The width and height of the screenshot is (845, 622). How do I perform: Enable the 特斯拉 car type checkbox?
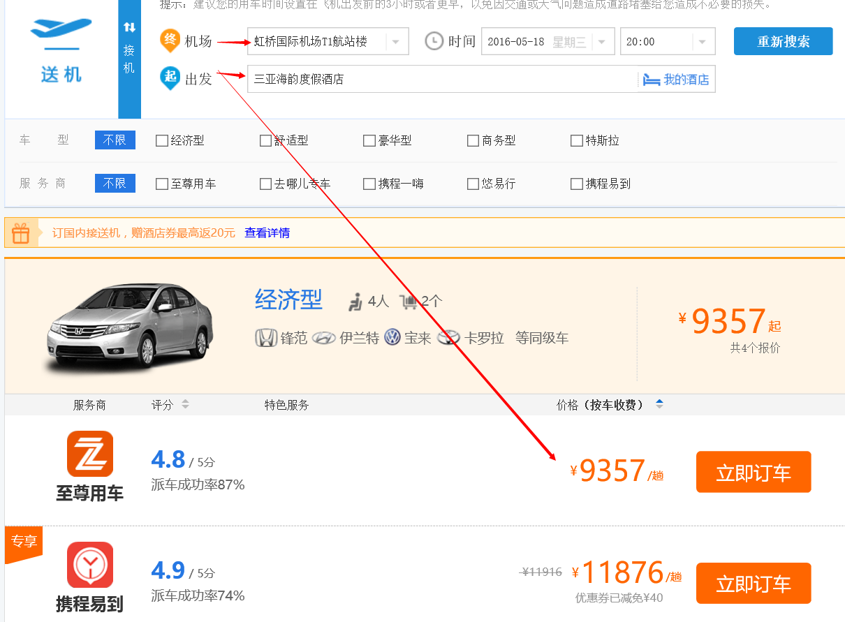[x=577, y=141]
